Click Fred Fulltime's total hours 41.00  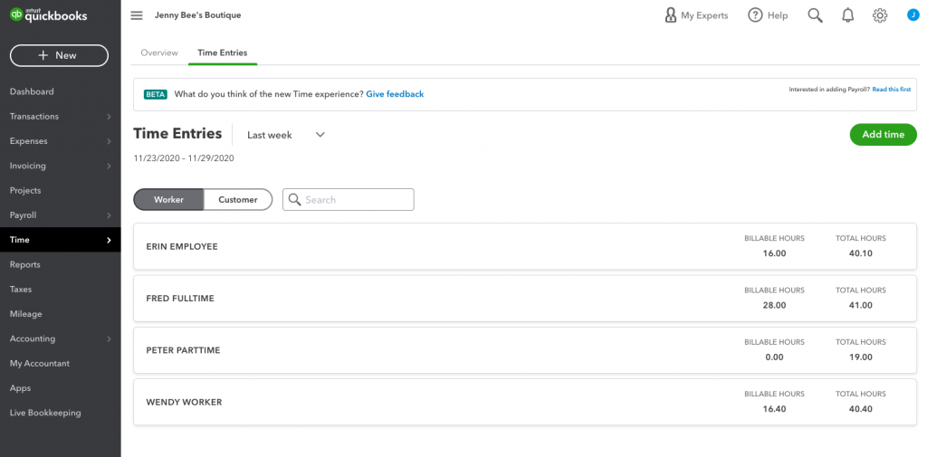[860, 306]
